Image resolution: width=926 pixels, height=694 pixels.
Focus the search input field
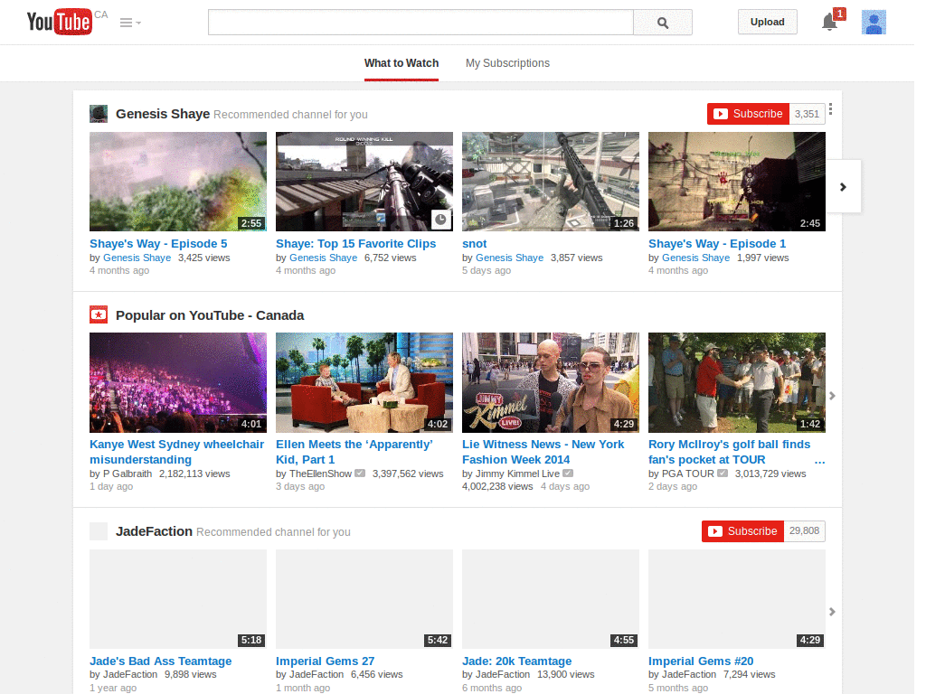pyautogui.click(x=420, y=23)
